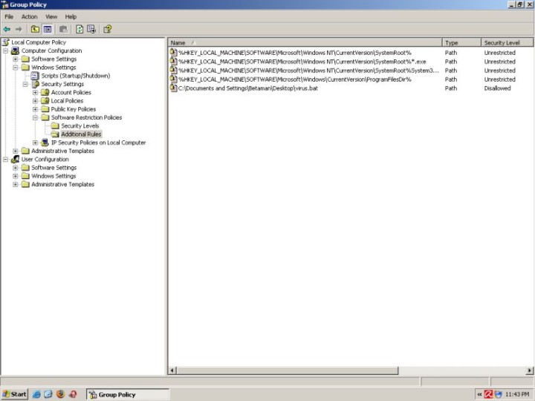Select the Public Key Policies label
The height and width of the screenshot is (401, 535).
point(74,109)
